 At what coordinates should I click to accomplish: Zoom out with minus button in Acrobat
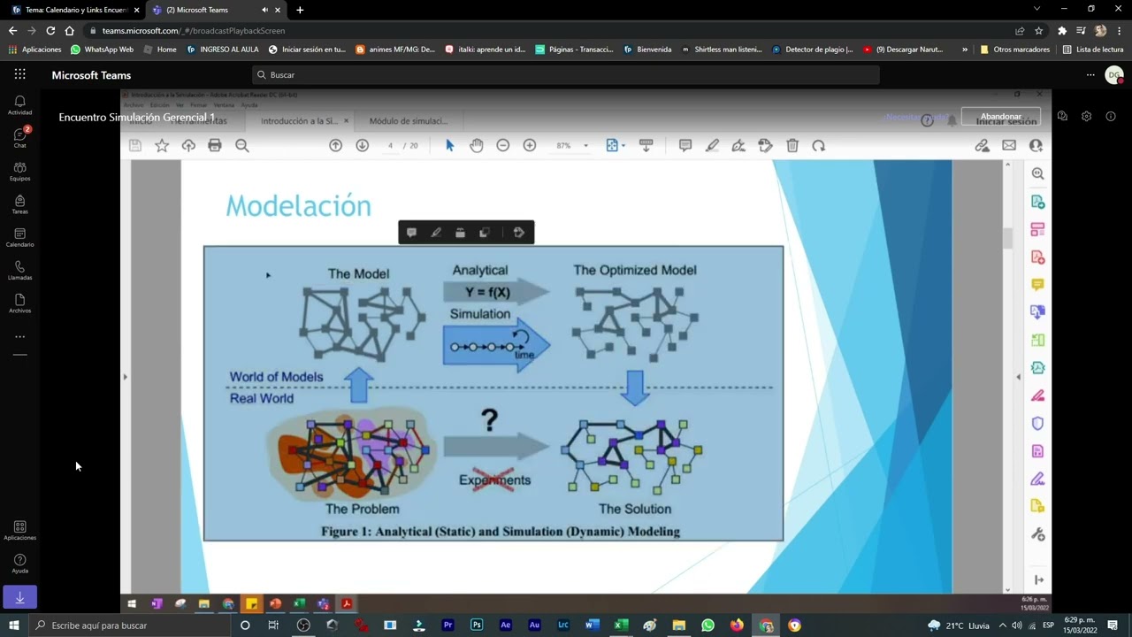pyautogui.click(x=502, y=145)
